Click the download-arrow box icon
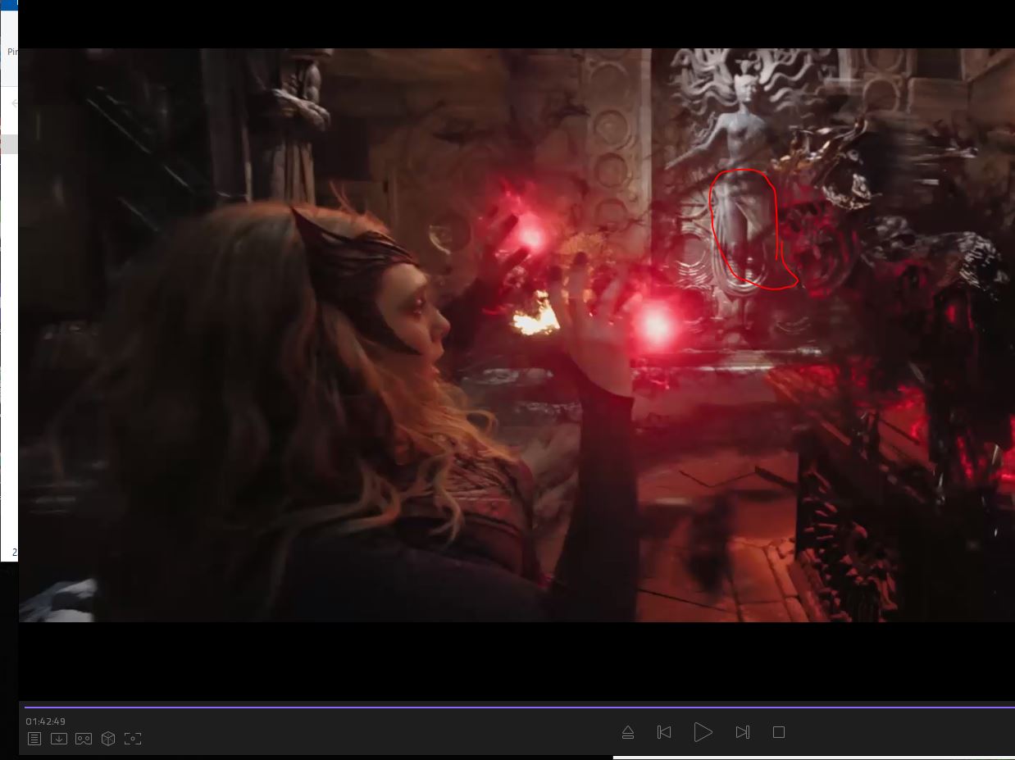The height and width of the screenshot is (760, 1015). click(x=59, y=739)
